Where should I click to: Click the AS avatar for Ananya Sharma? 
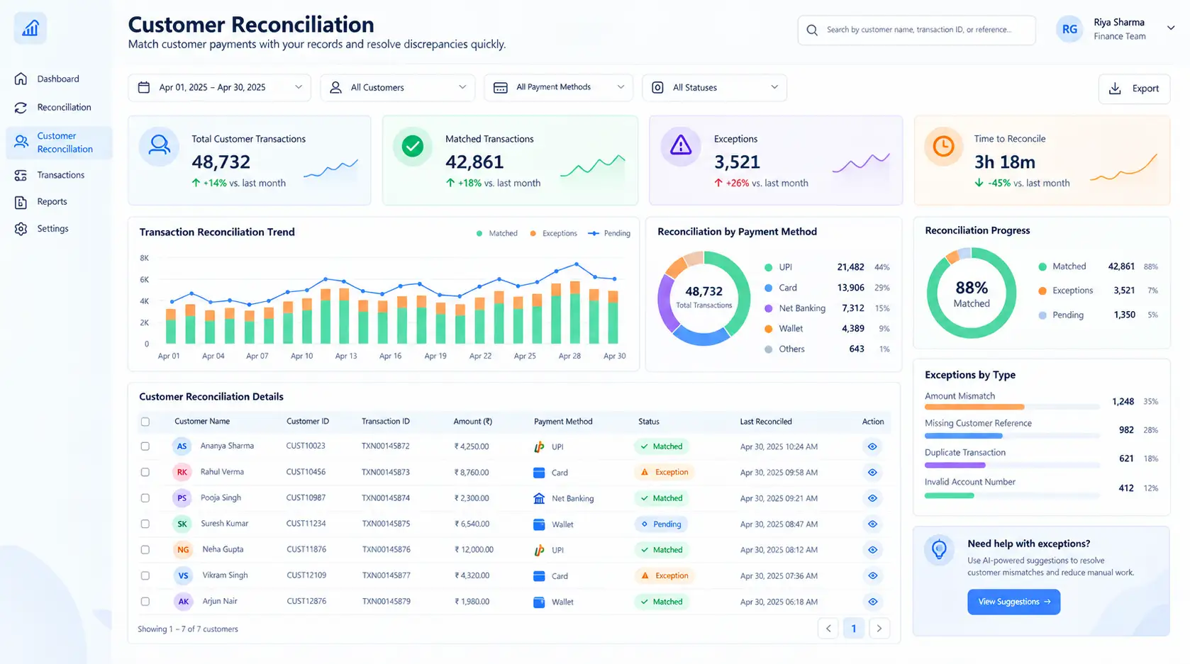pos(182,446)
